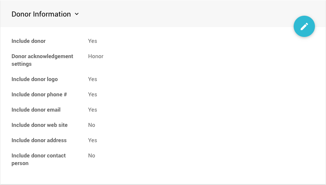This screenshot has height=185, width=326.
Task: Collapse the Donor Information chevron arrow
Action: point(77,14)
